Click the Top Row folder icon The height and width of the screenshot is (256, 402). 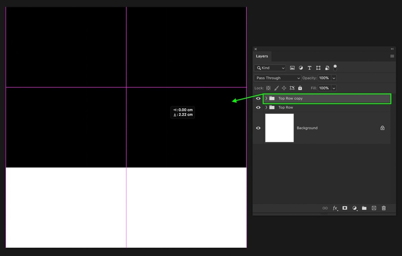272,107
